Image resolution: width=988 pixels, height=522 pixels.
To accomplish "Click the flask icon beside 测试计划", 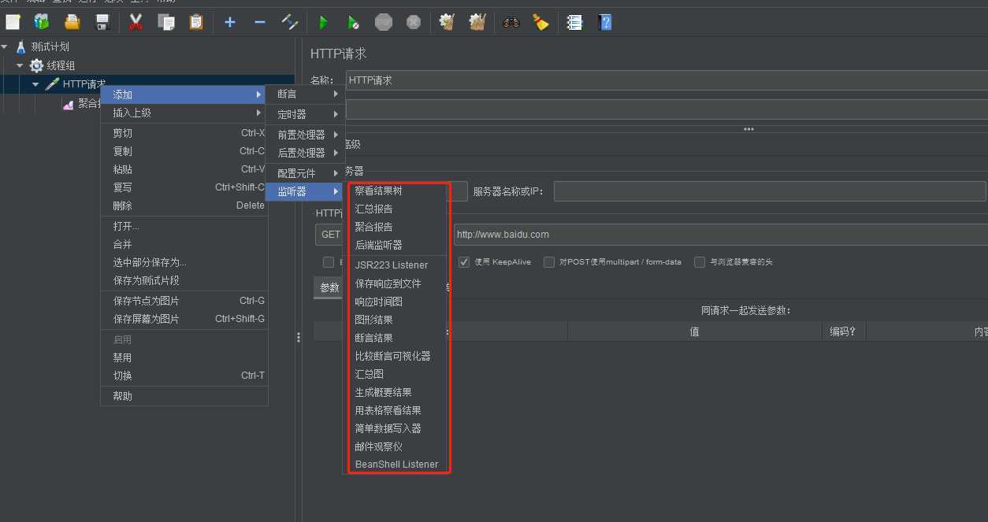I will [x=20, y=47].
